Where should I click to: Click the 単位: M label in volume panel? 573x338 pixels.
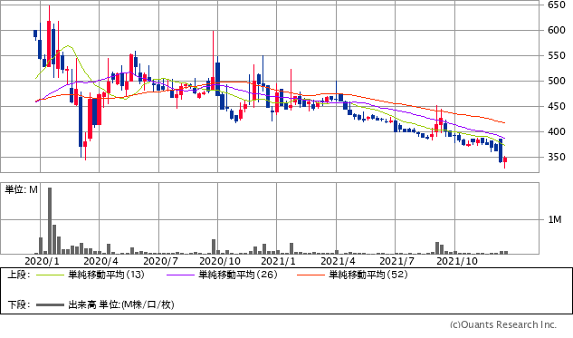point(21,189)
